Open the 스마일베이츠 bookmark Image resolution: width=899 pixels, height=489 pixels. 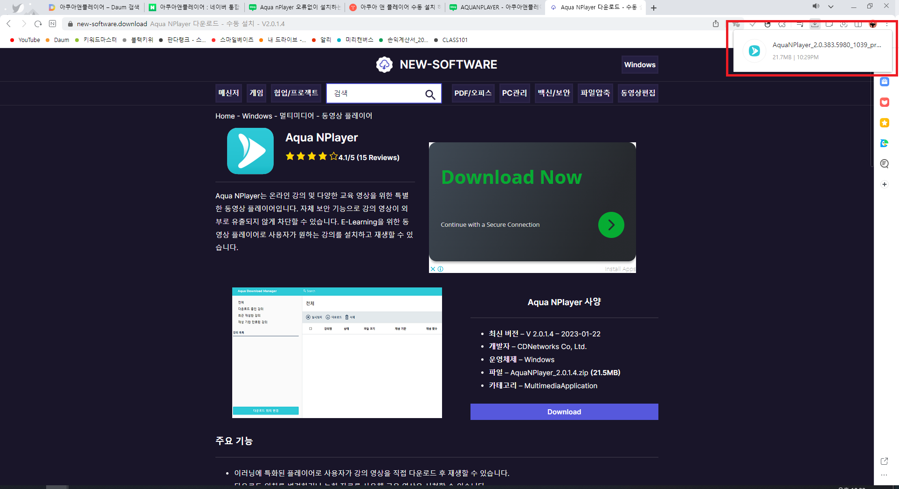pos(233,40)
